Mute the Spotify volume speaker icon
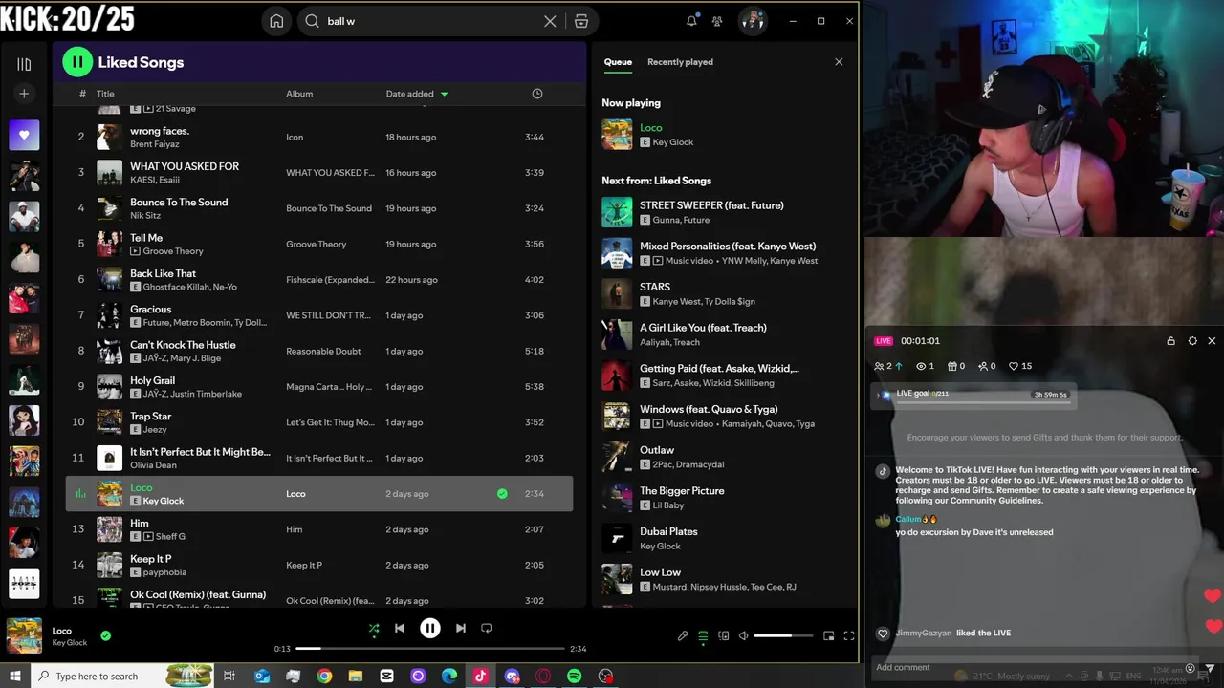 coord(744,636)
